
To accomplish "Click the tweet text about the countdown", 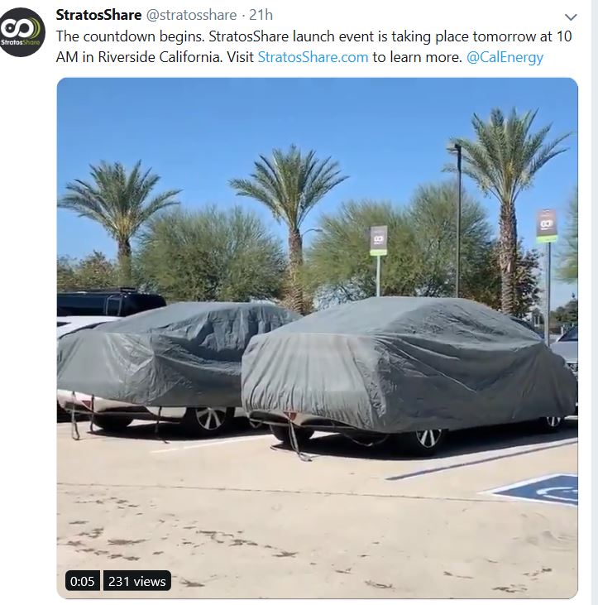I will [x=313, y=46].
